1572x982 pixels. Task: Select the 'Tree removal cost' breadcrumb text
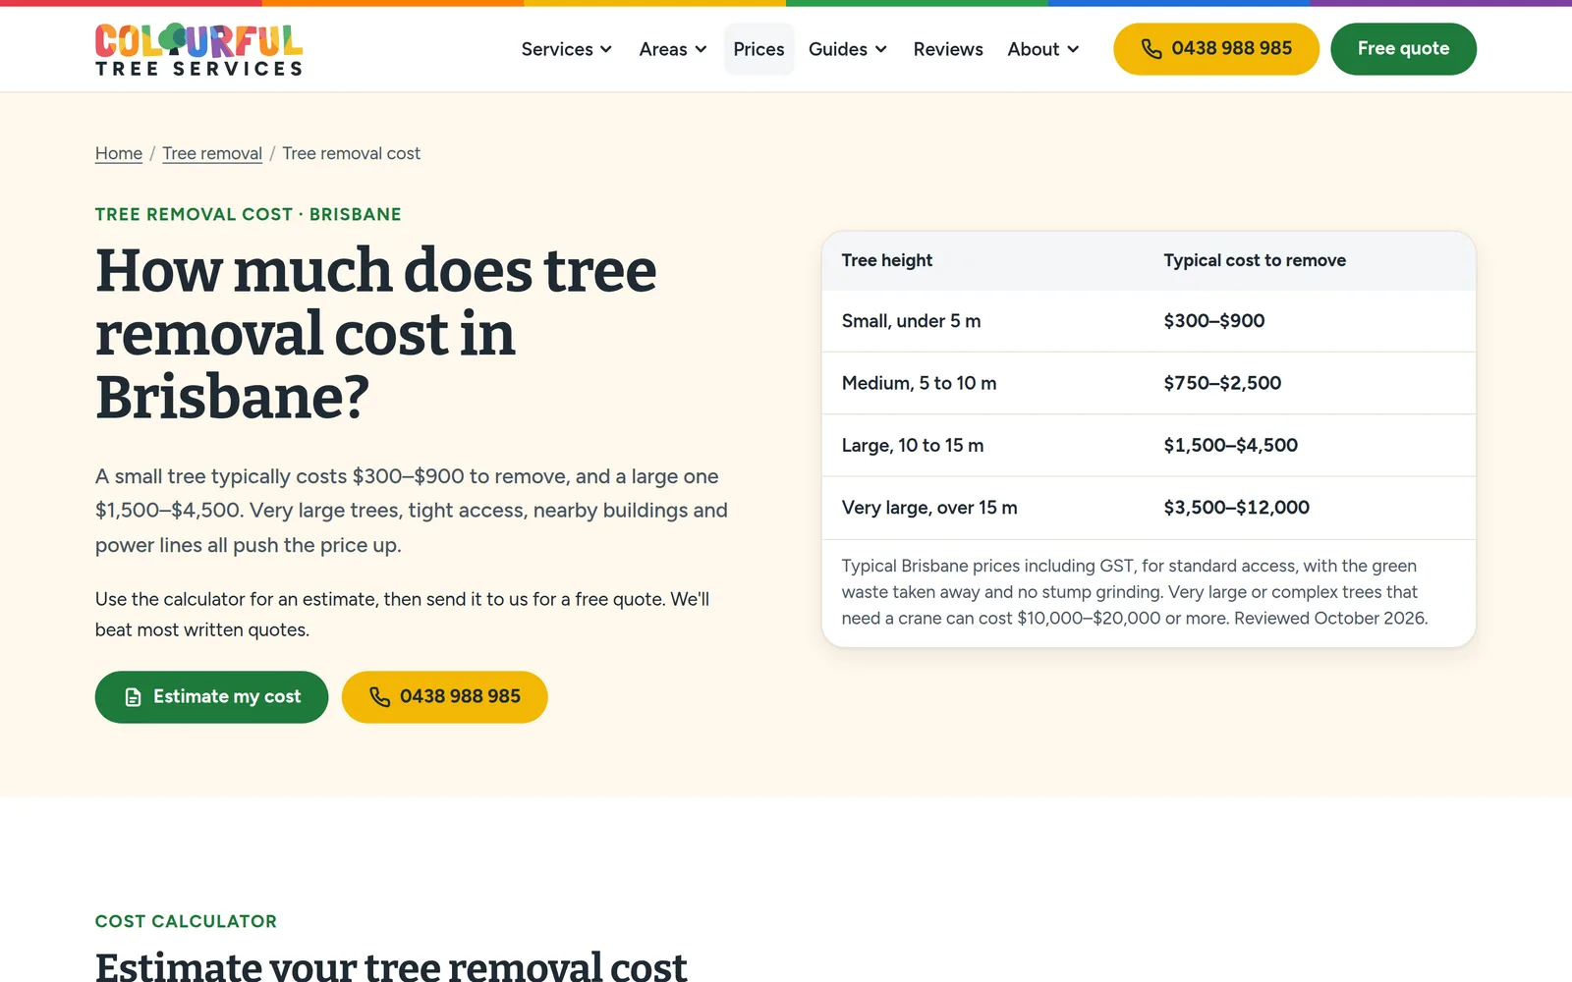352,153
